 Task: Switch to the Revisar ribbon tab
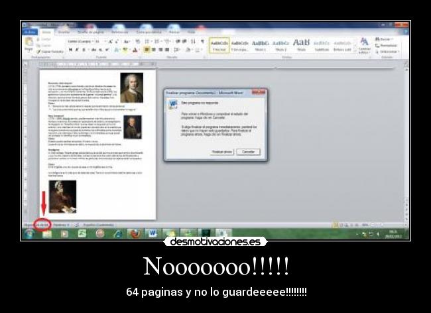tap(174, 32)
